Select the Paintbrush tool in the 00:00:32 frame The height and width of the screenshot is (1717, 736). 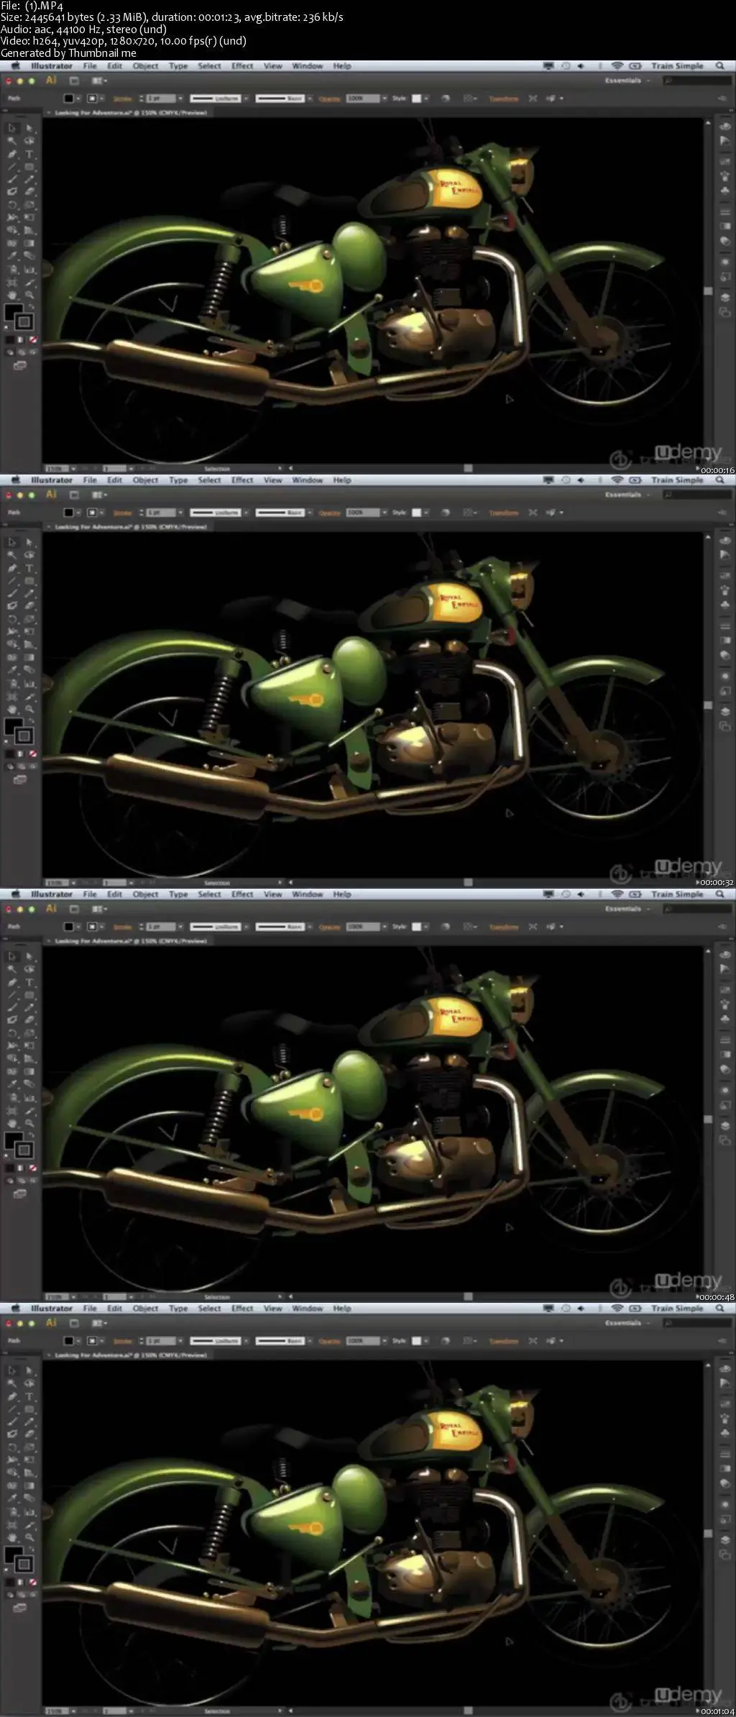point(12,593)
